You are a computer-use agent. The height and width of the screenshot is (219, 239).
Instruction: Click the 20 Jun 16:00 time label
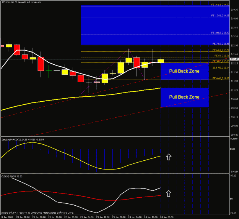point(55,217)
